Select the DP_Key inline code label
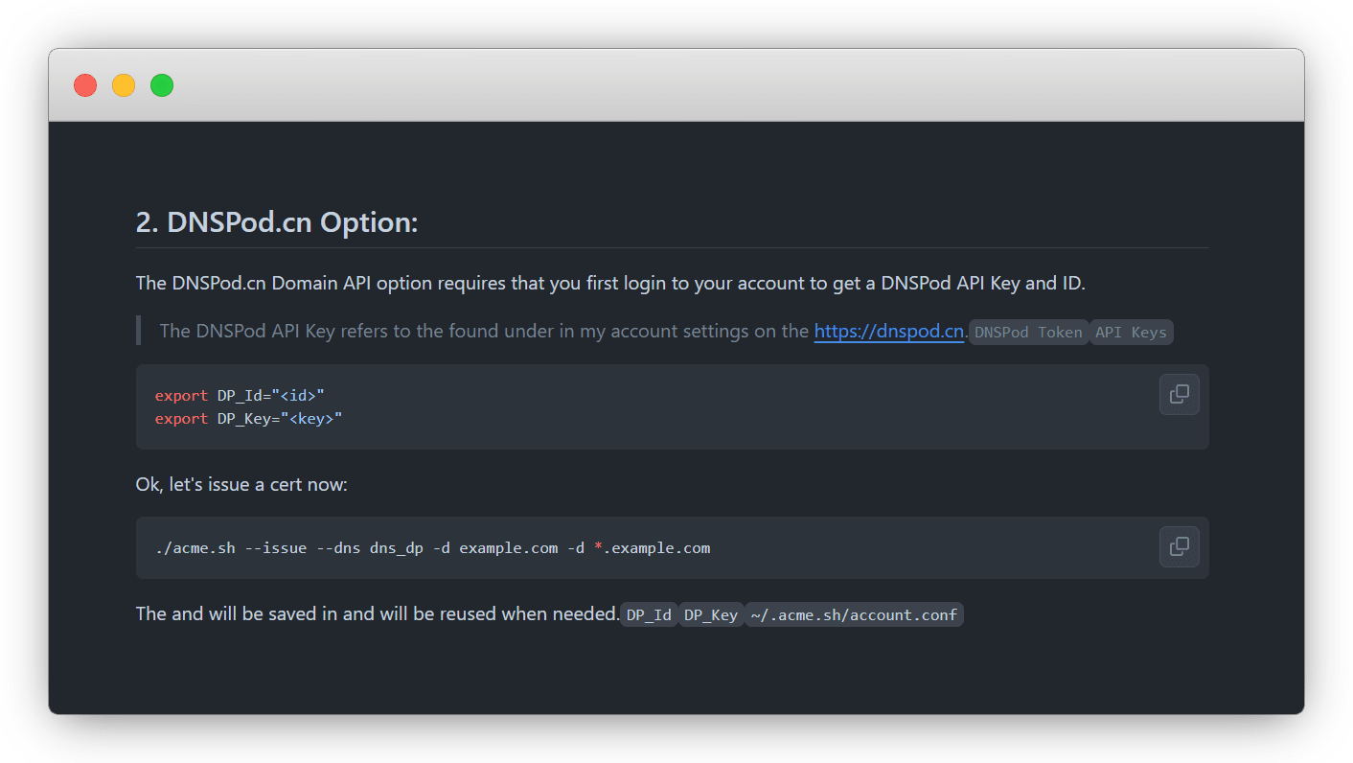 click(710, 615)
